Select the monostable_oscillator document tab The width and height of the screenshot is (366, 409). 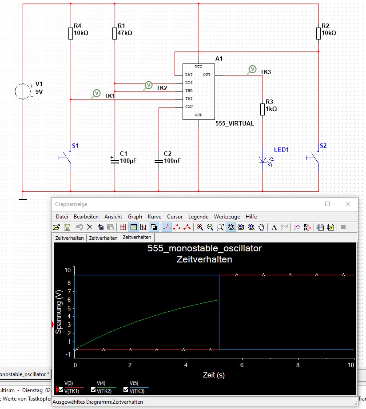pyautogui.click(x=25, y=374)
